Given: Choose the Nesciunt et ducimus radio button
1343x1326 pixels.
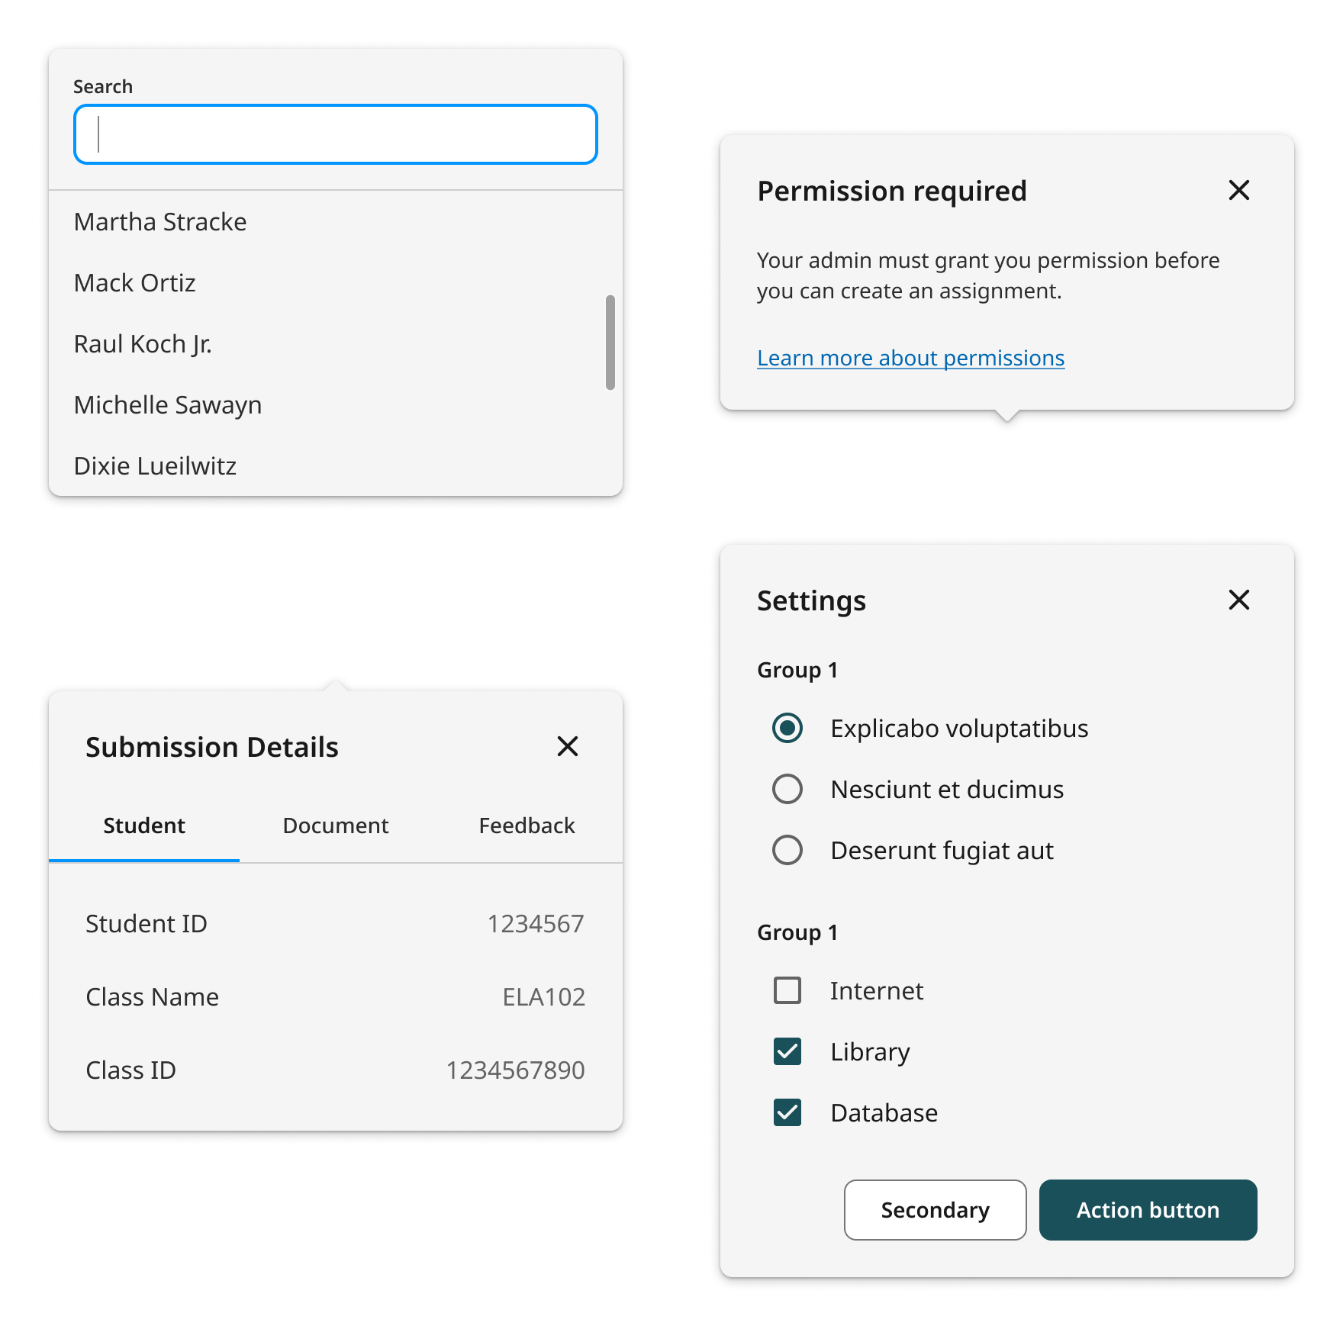Looking at the screenshot, I should [x=787, y=789].
